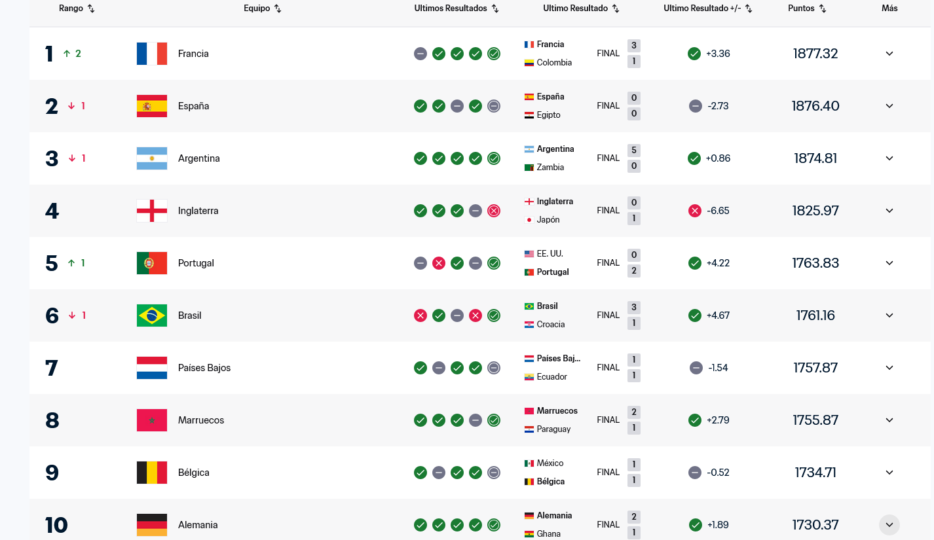Open details chevron for Países Bajos
Screen dimensions: 934x540
[889, 368]
